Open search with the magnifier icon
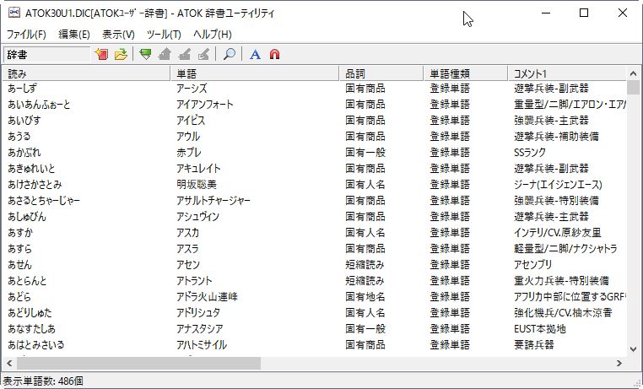This screenshot has width=643, height=389. (x=229, y=54)
